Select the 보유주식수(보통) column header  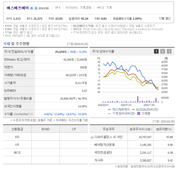140,129
